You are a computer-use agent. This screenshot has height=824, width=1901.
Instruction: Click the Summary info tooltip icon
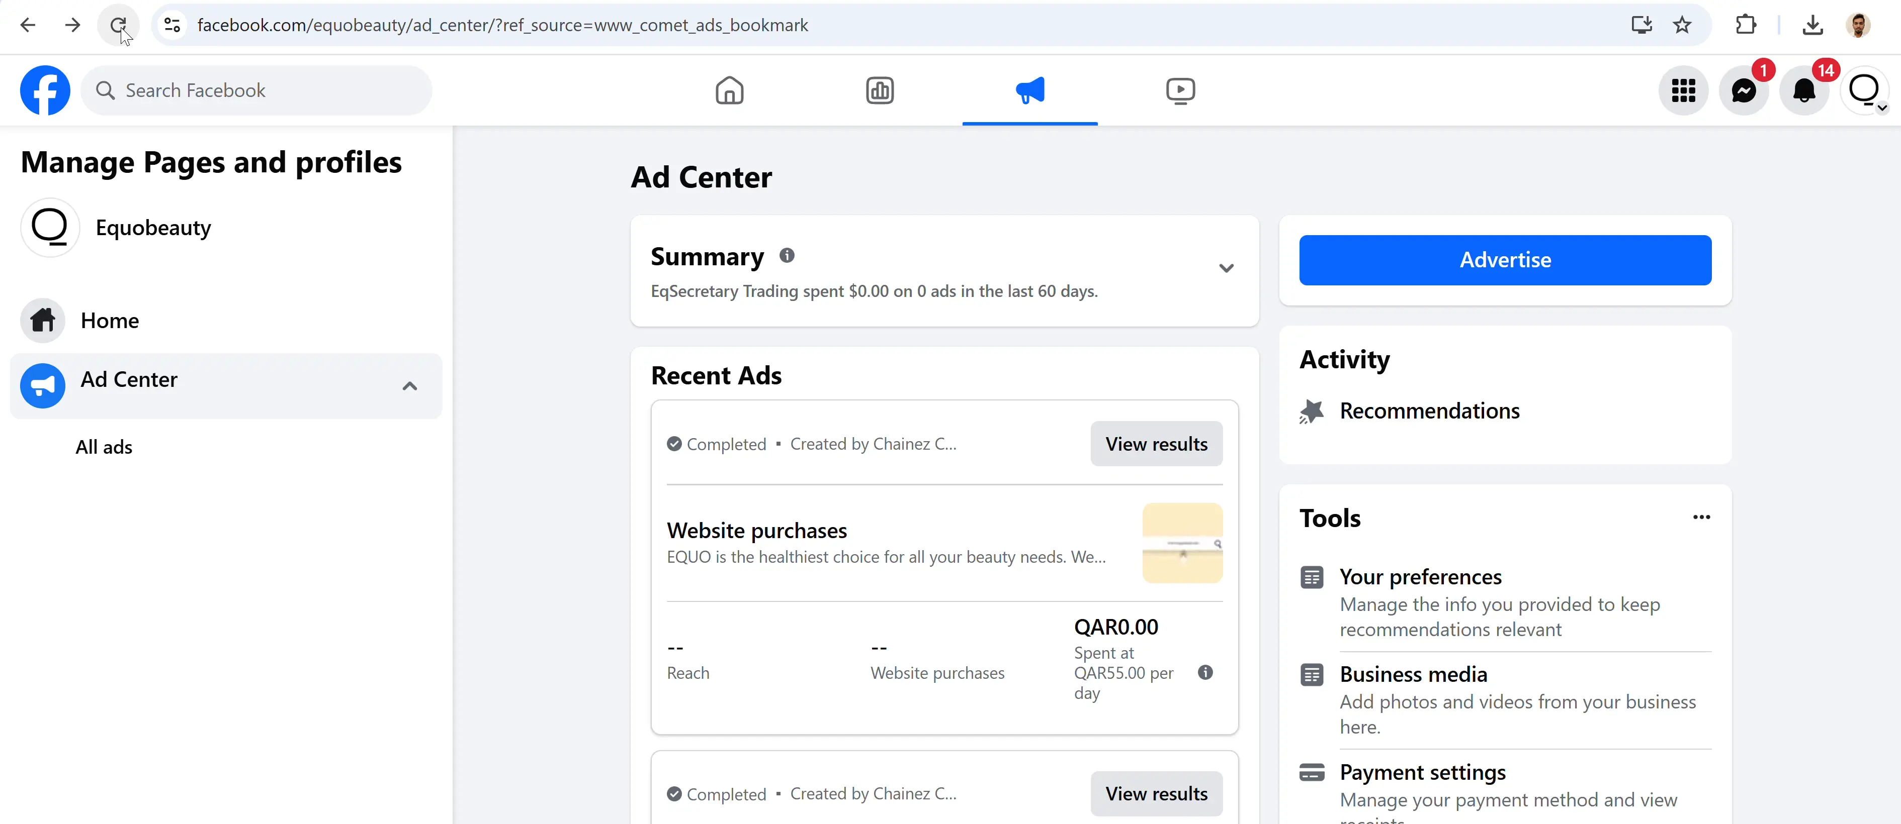pos(787,255)
